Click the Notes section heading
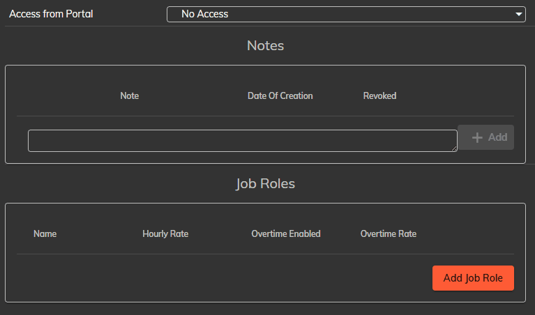The height and width of the screenshot is (315, 535). [x=265, y=46]
